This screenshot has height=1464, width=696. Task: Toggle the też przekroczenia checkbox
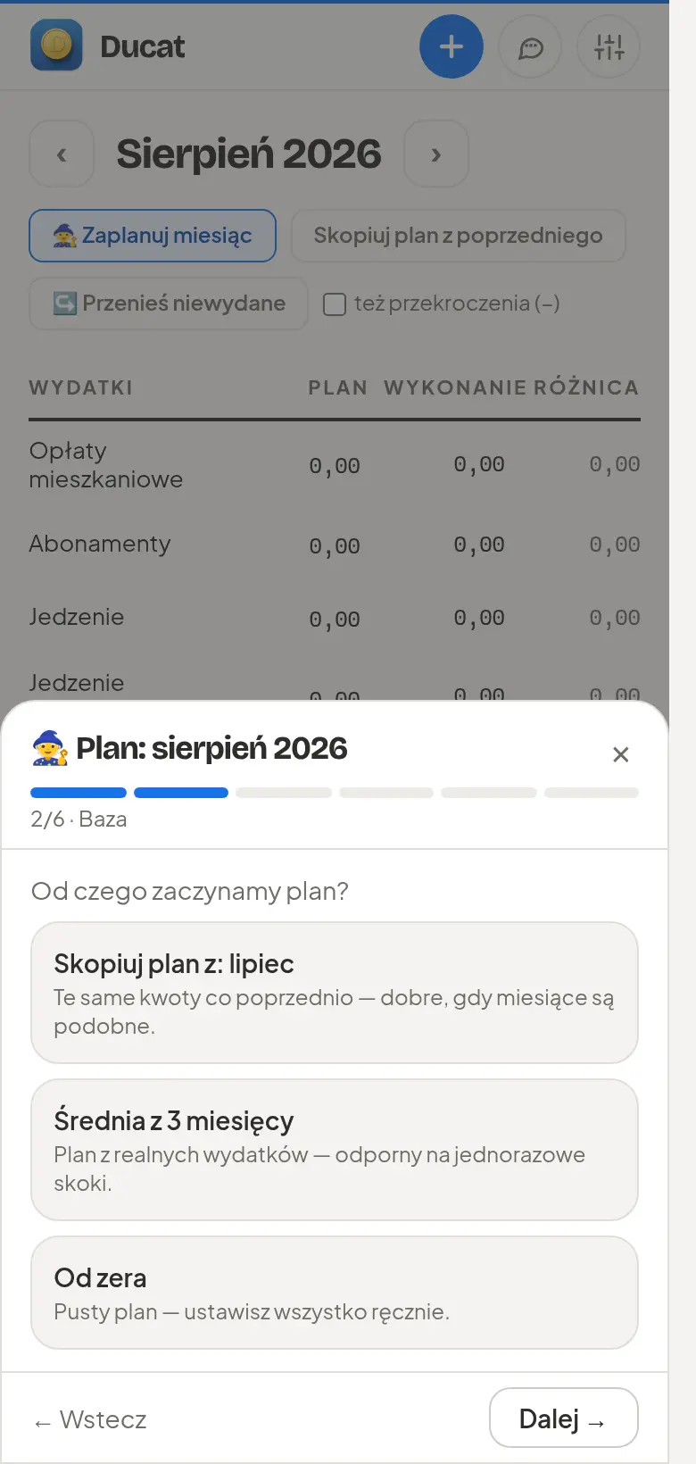click(335, 304)
